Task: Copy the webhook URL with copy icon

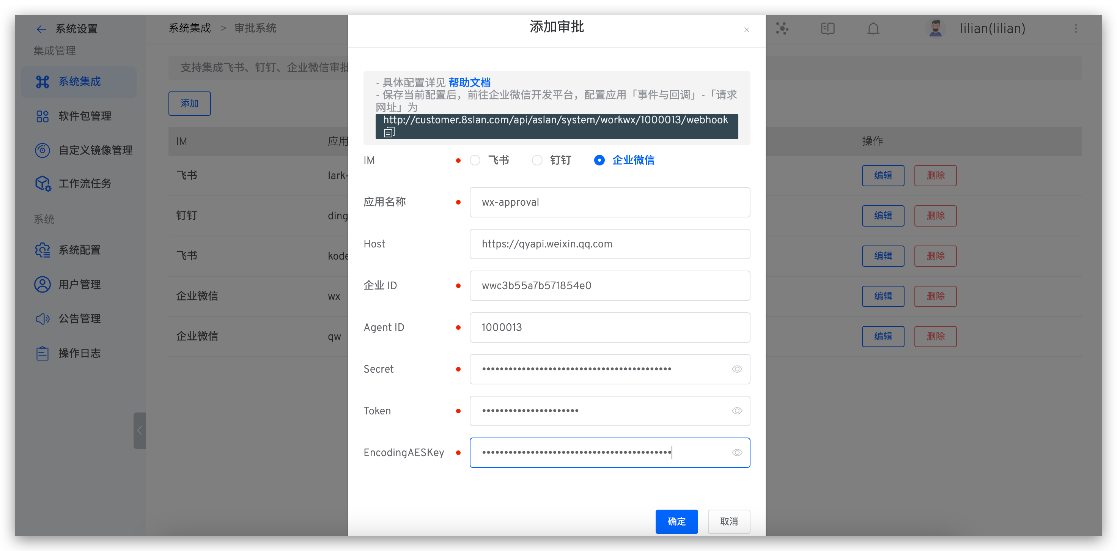Action: pos(389,132)
